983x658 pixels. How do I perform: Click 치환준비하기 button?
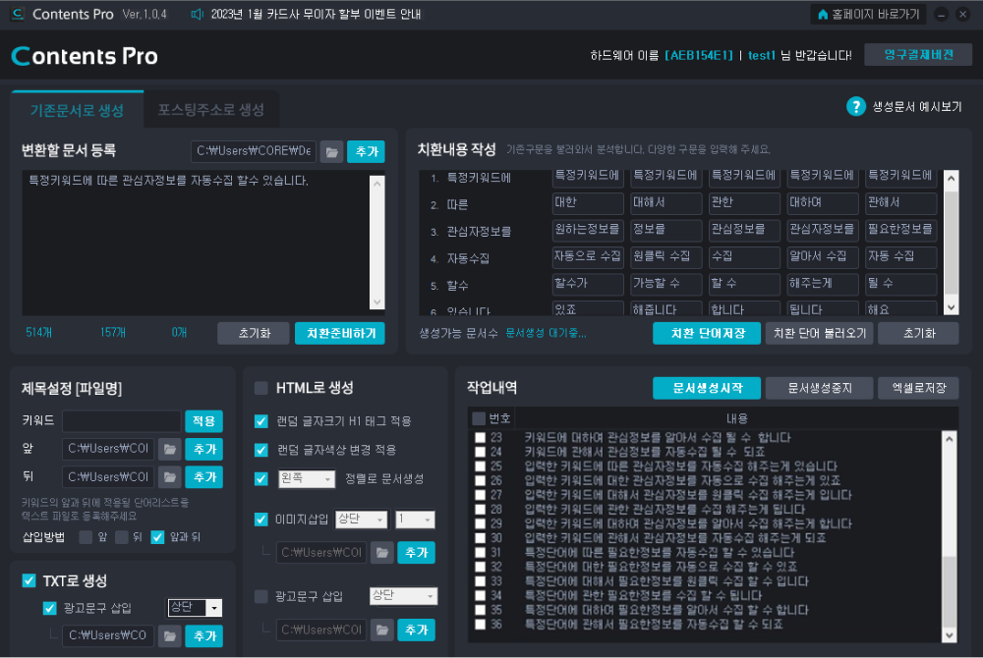coord(340,334)
